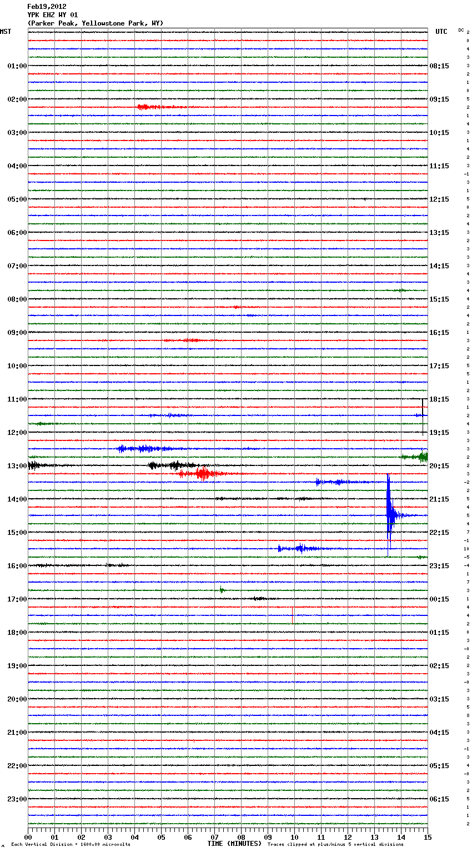The height and width of the screenshot is (852, 472).
Task: Click the minute 07 tick label on bottom axis
Action: [x=214, y=837]
